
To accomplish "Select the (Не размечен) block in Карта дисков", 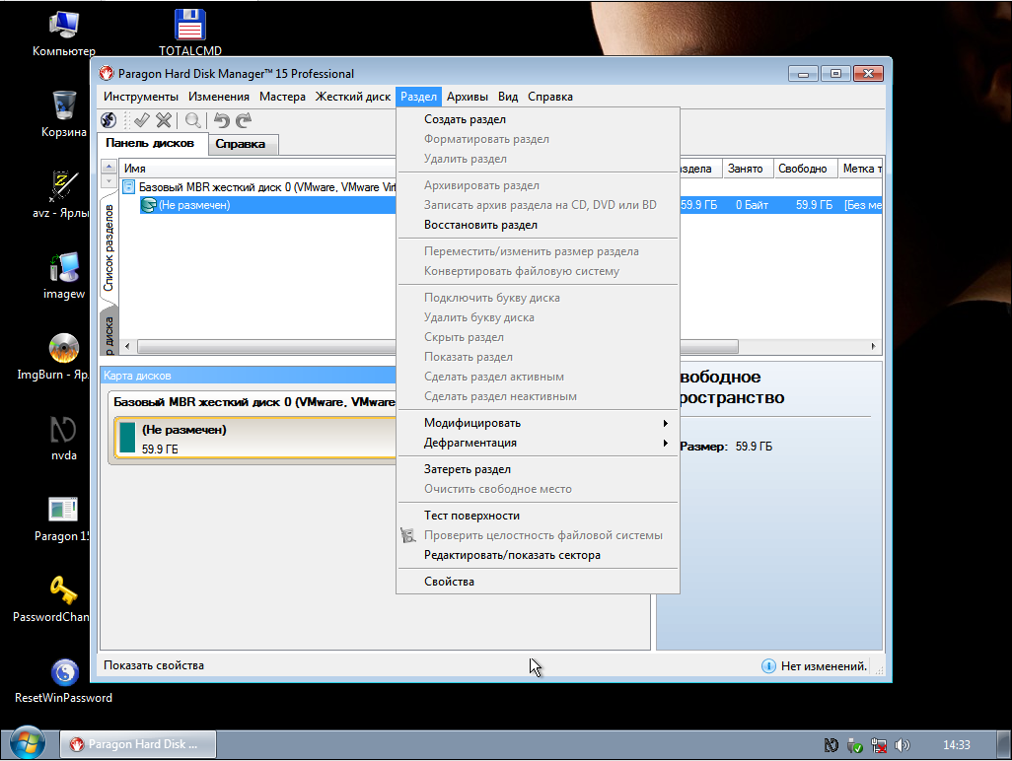I will point(255,439).
